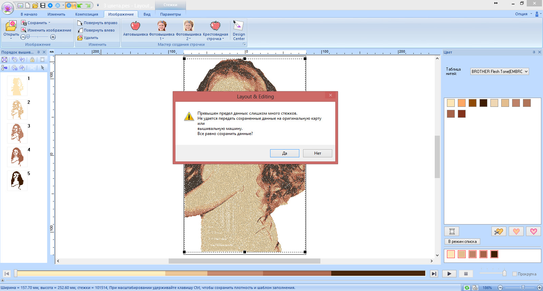Viewport: 543px width, 291px height.
Task: Switch to the В начало tab
Action: (29, 14)
